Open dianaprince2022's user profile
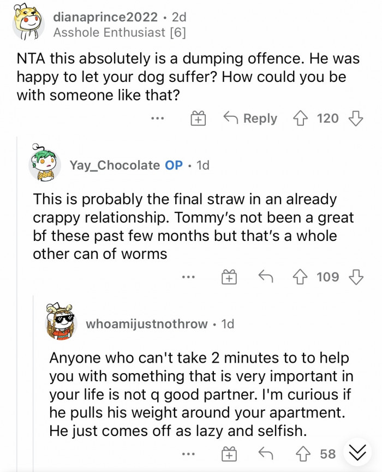382x472 pixels. pos(105,18)
